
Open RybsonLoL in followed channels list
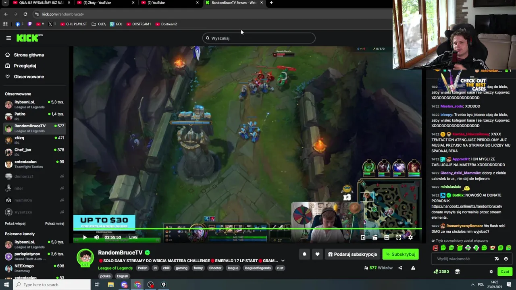(x=35, y=105)
